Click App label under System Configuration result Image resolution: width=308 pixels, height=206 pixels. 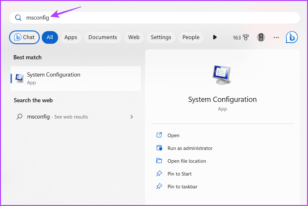point(31,83)
